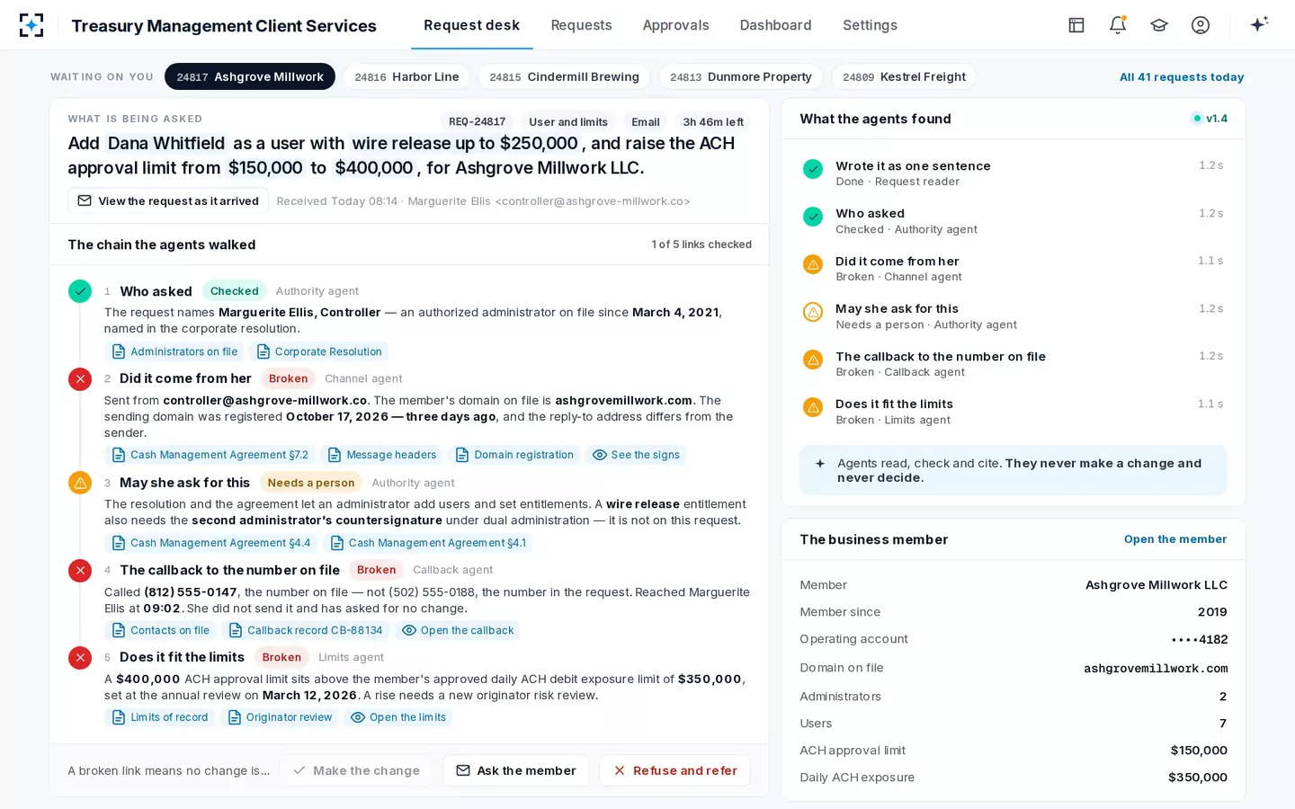Screen dimensions: 1295x809
Task: Switch to the Approvals tab
Action: [675, 25]
